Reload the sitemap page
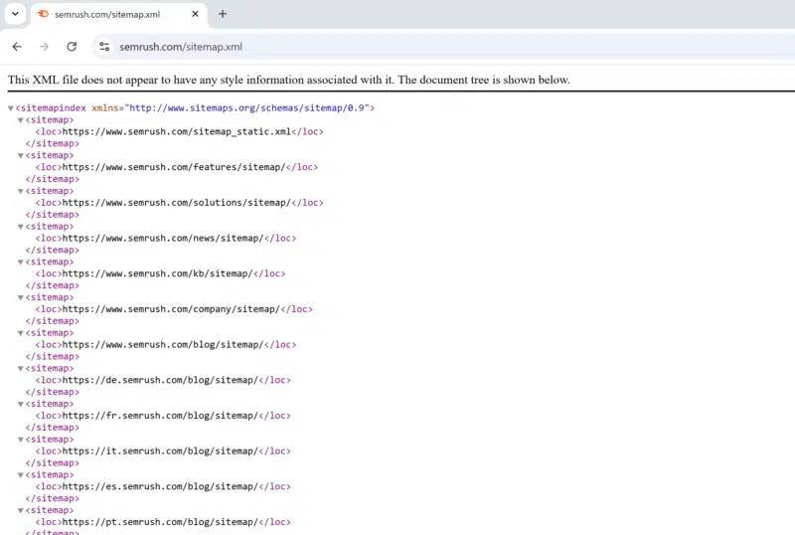This screenshot has width=795, height=535. tap(72, 47)
